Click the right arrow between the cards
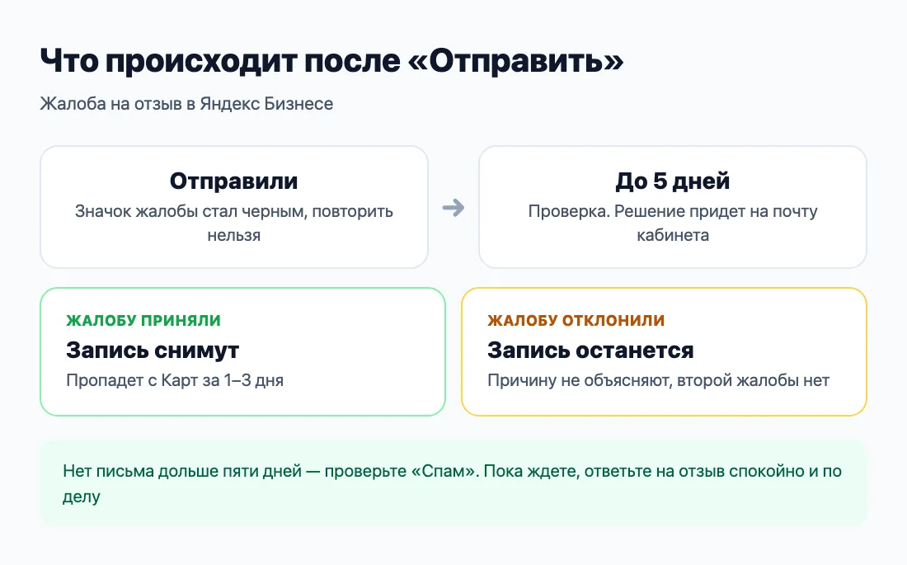The width and height of the screenshot is (907, 565). point(453,208)
